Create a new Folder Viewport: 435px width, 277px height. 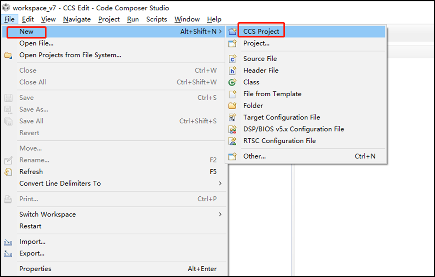coord(306,106)
